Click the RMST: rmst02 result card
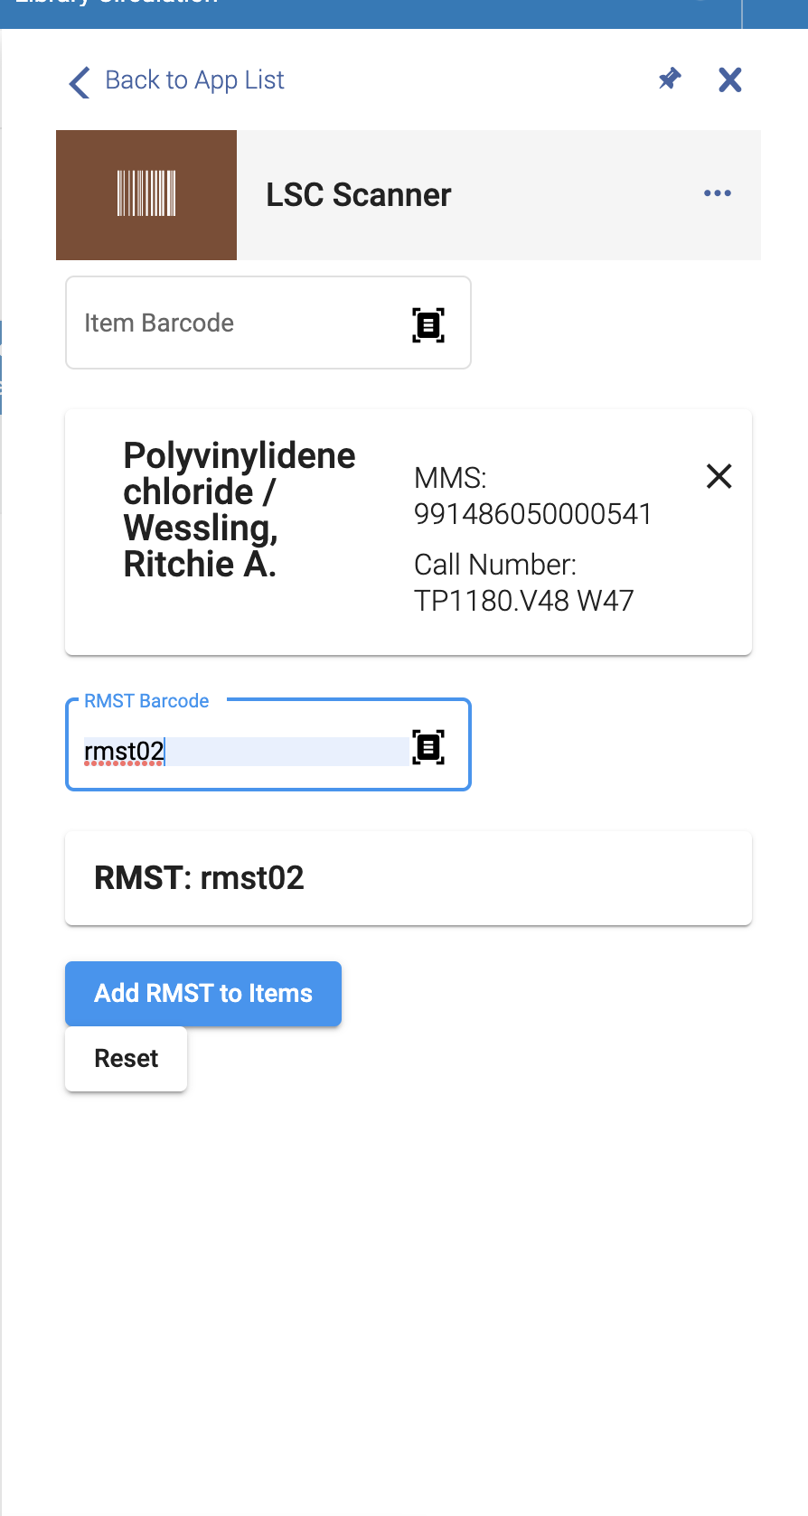The width and height of the screenshot is (808, 1516). [408, 877]
